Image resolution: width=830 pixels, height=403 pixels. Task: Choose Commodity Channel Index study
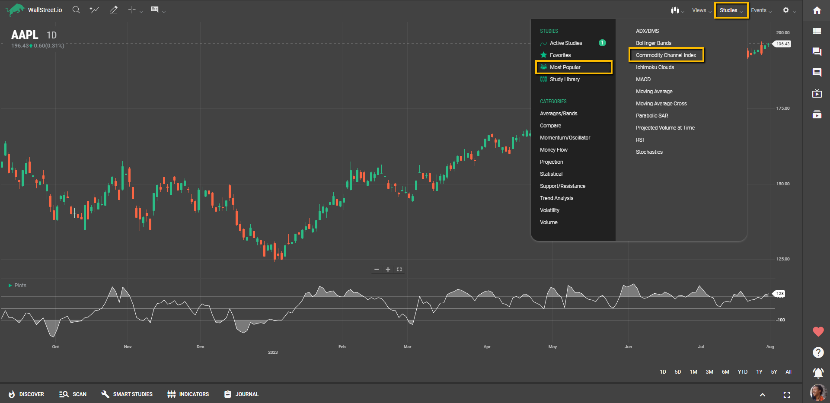pyautogui.click(x=666, y=55)
